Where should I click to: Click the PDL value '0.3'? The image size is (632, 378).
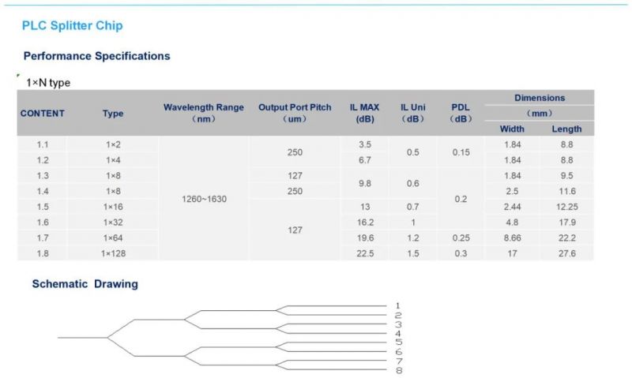point(461,253)
